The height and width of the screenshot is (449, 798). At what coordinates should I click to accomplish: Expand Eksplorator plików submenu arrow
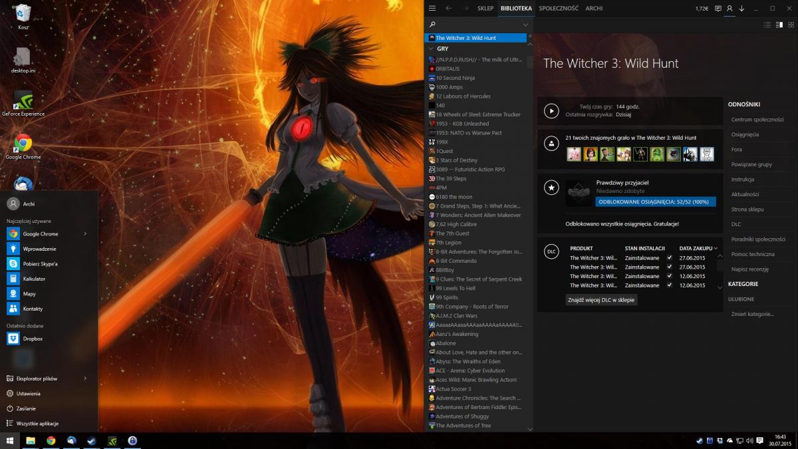pyautogui.click(x=85, y=378)
